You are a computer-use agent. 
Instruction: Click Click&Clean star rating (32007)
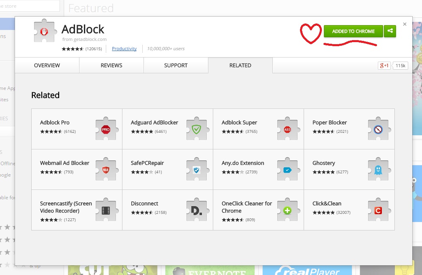(331, 212)
